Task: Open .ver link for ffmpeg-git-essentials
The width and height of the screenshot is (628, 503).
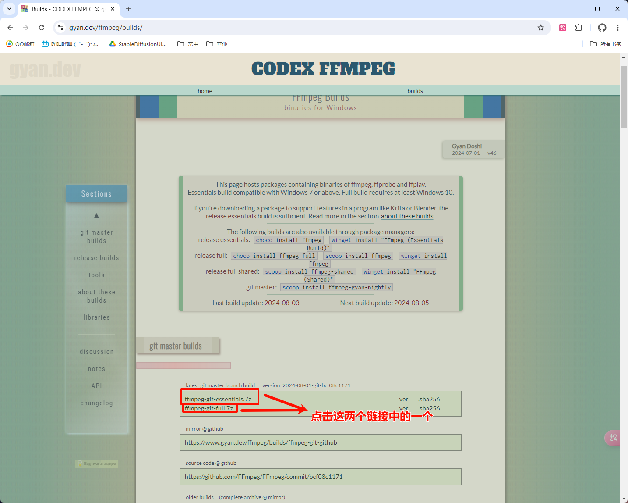Action: tap(403, 399)
